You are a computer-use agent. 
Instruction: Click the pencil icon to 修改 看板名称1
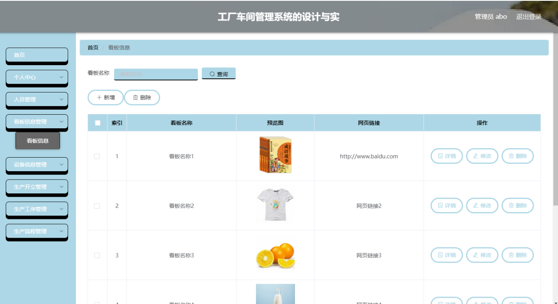[475, 156]
